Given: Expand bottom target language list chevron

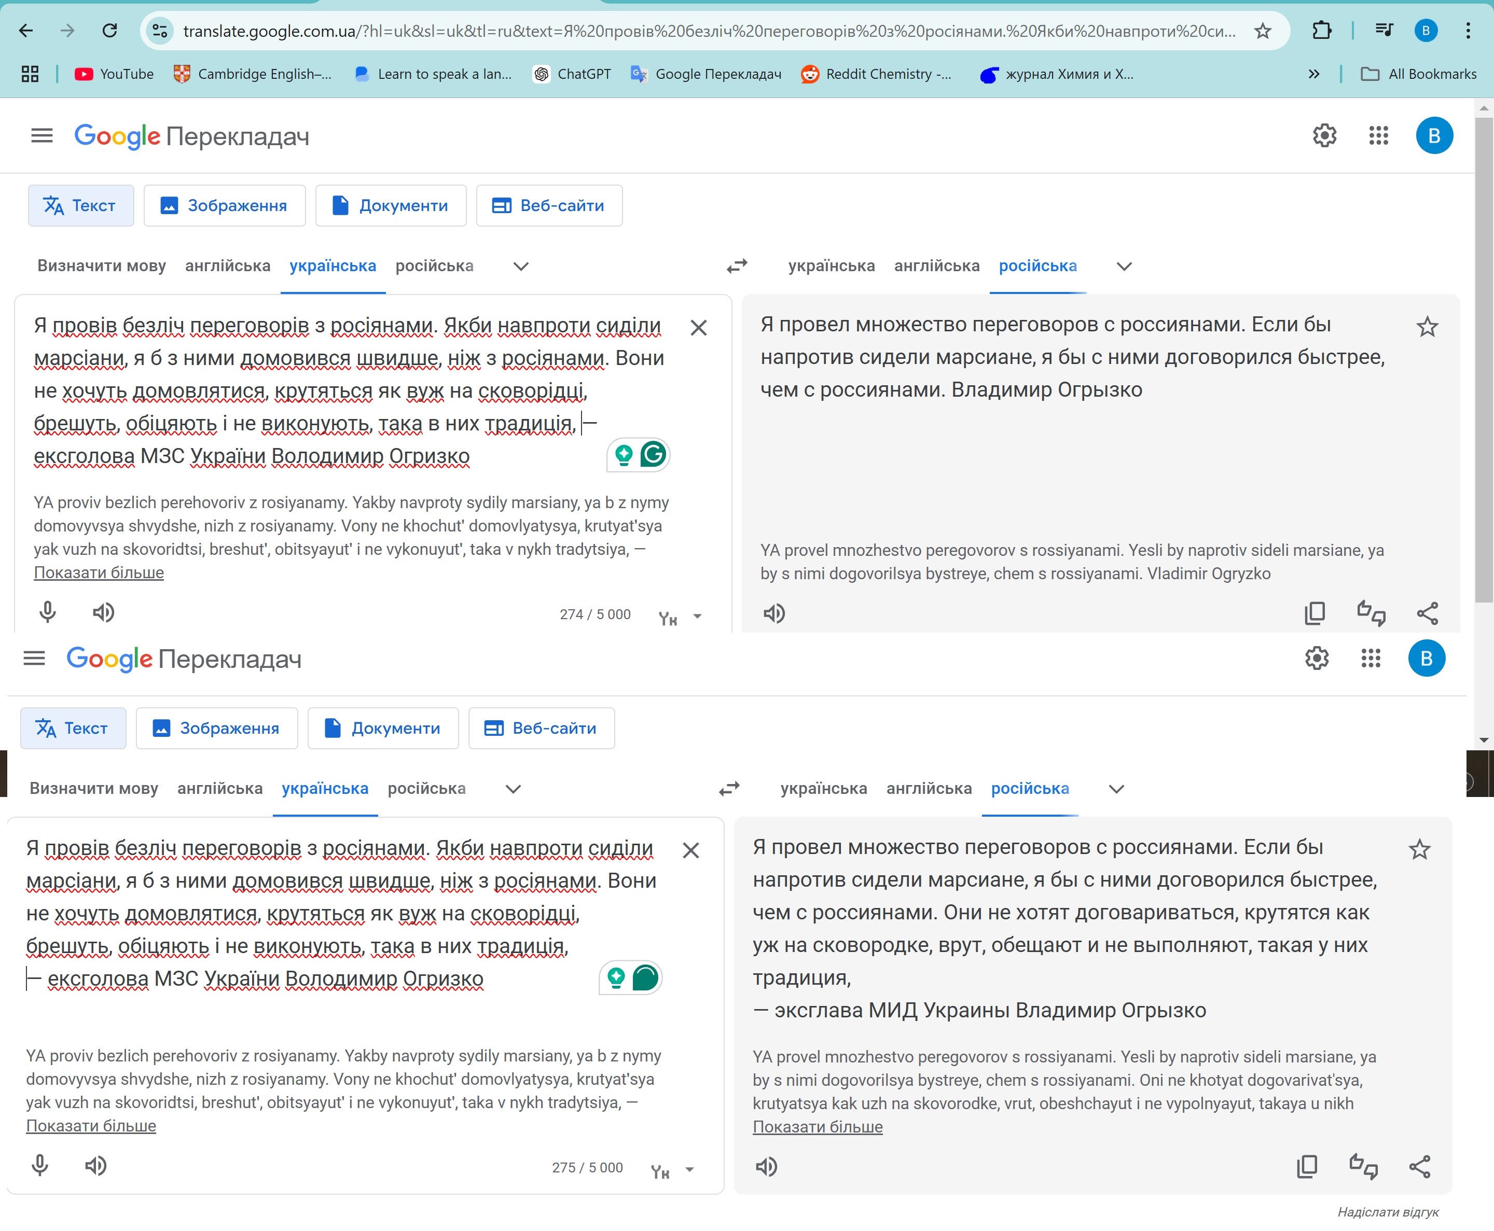Looking at the screenshot, I should coord(1116,789).
